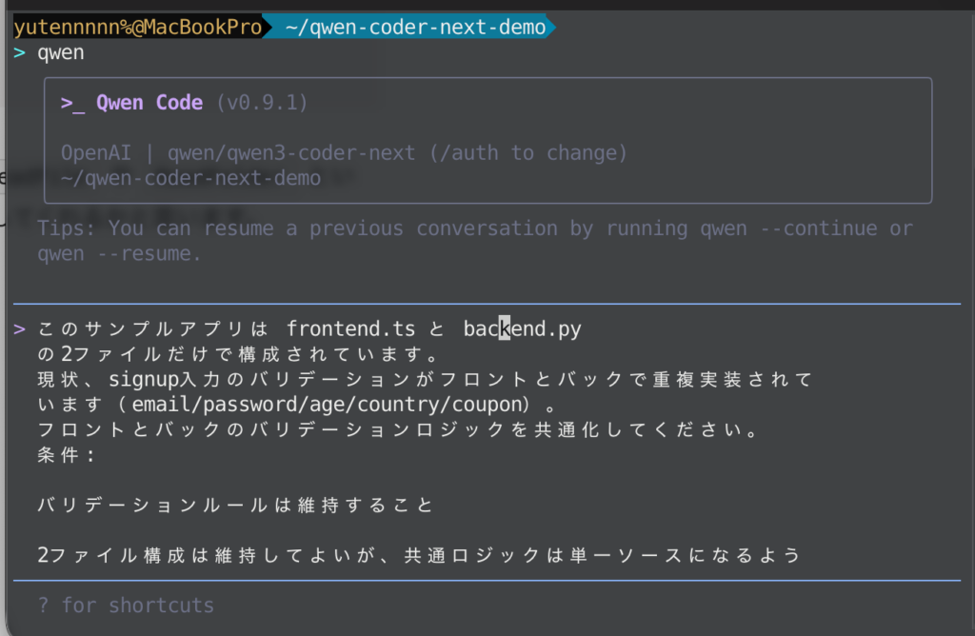
Task: Click the version label v0.9.1
Action: [x=262, y=103]
